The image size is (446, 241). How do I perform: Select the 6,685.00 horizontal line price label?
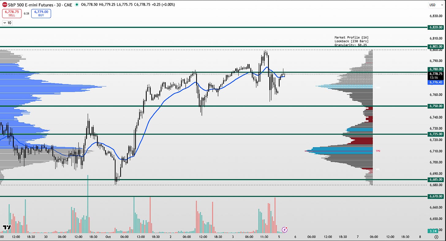point(435,179)
